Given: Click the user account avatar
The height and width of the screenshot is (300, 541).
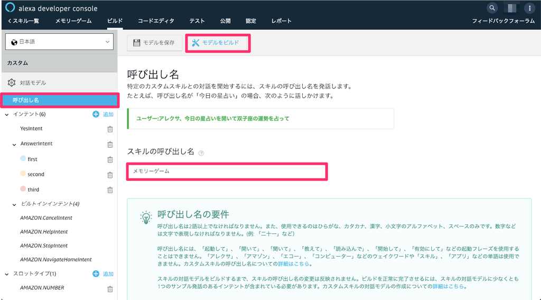Looking at the screenshot, I should point(511,8).
